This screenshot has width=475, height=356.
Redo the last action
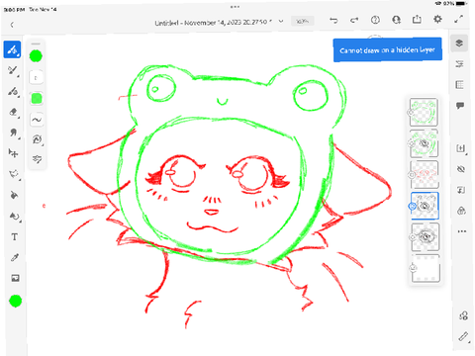click(354, 20)
